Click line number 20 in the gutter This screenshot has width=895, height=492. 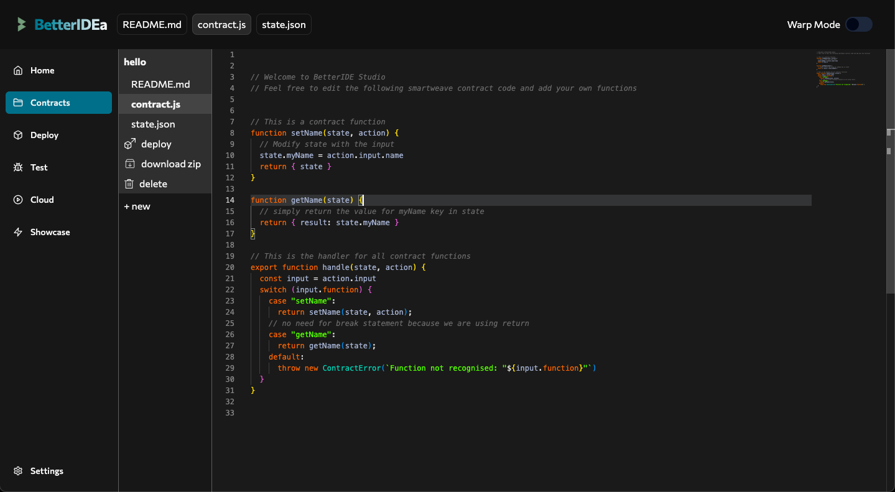(x=230, y=267)
